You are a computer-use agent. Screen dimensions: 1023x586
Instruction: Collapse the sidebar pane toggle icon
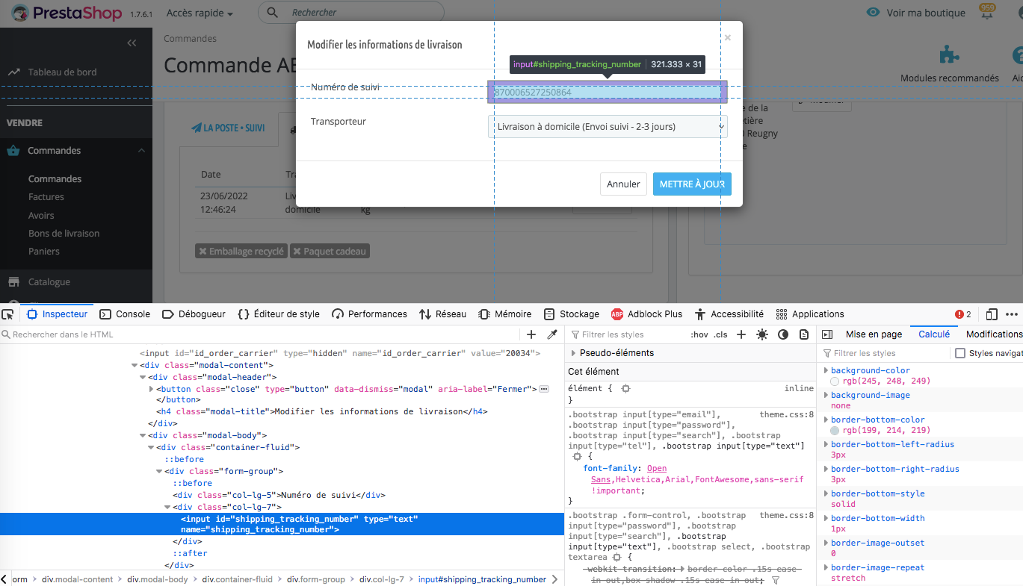tap(827, 334)
